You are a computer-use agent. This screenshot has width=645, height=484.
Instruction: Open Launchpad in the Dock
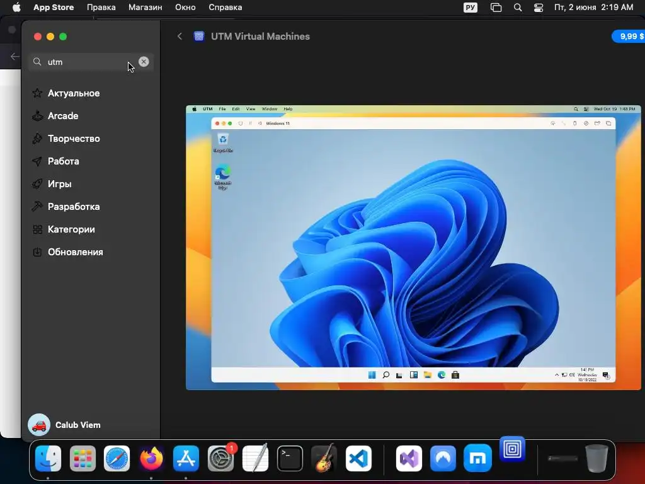tap(83, 458)
